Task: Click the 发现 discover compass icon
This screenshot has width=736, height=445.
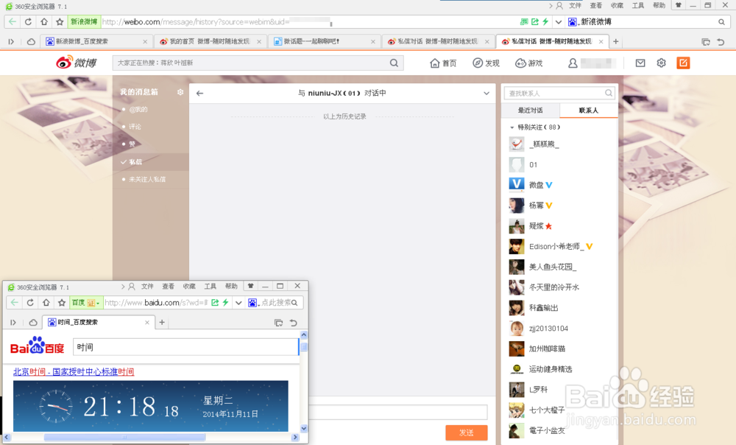Action: tap(476, 63)
